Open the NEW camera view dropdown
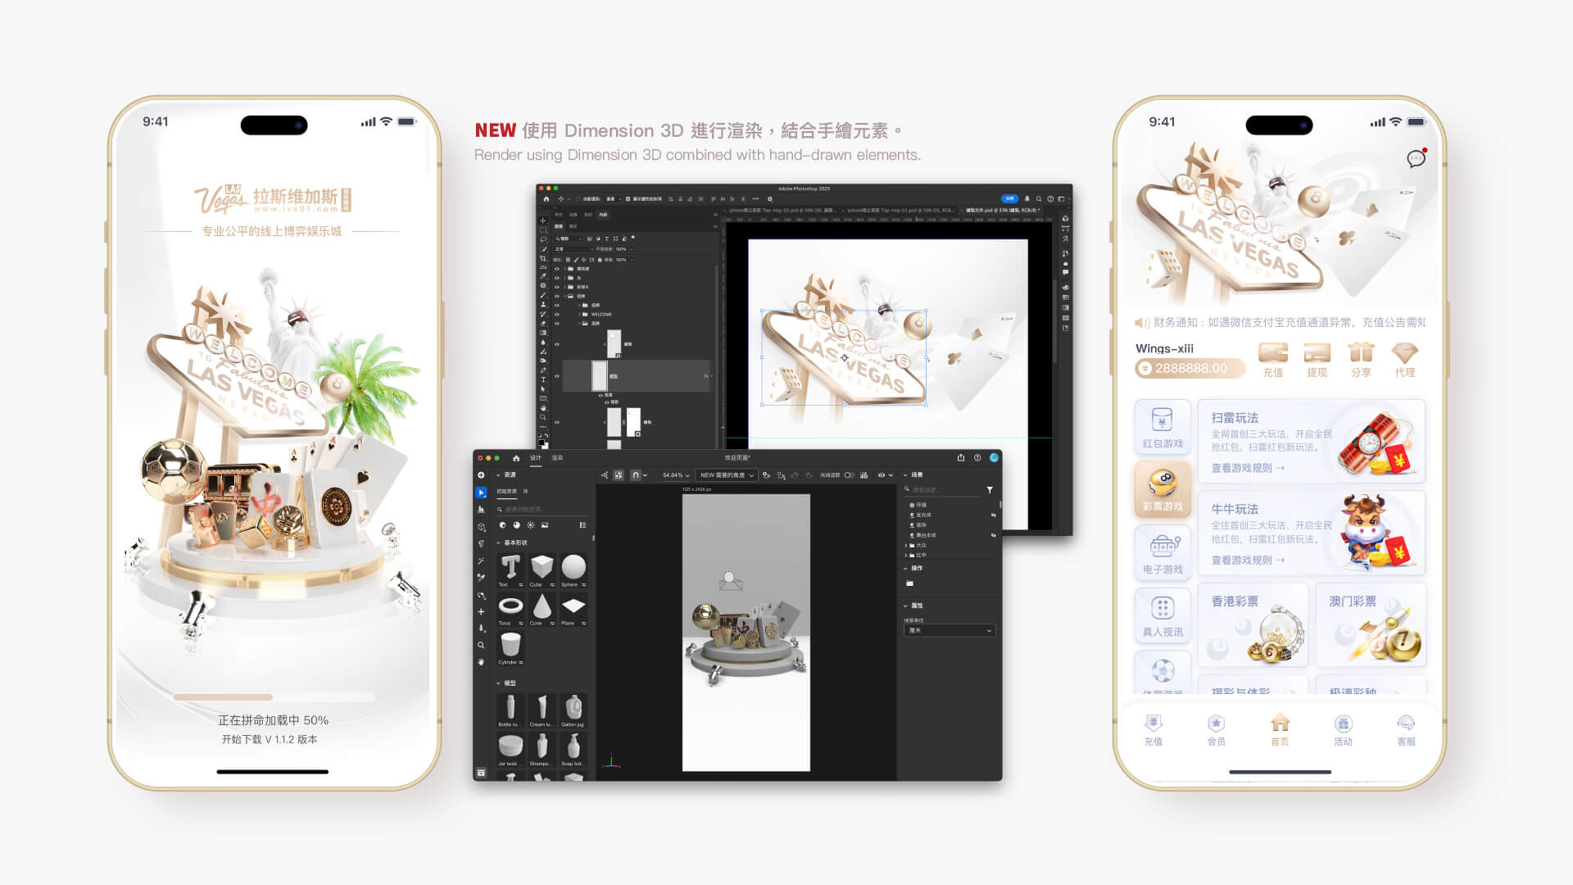This screenshot has height=885, width=1573. click(x=726, y=475)
